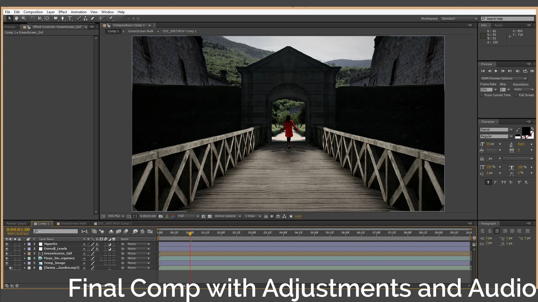Screen dimensions: 538x302
Task: Open RAM Preview Options dropdown
Action: pos(504,79)
